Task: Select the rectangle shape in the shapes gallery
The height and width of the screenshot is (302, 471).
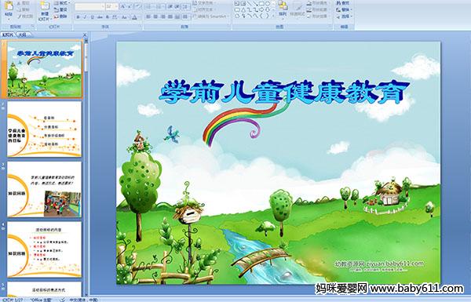Action: tap(261, 3)
